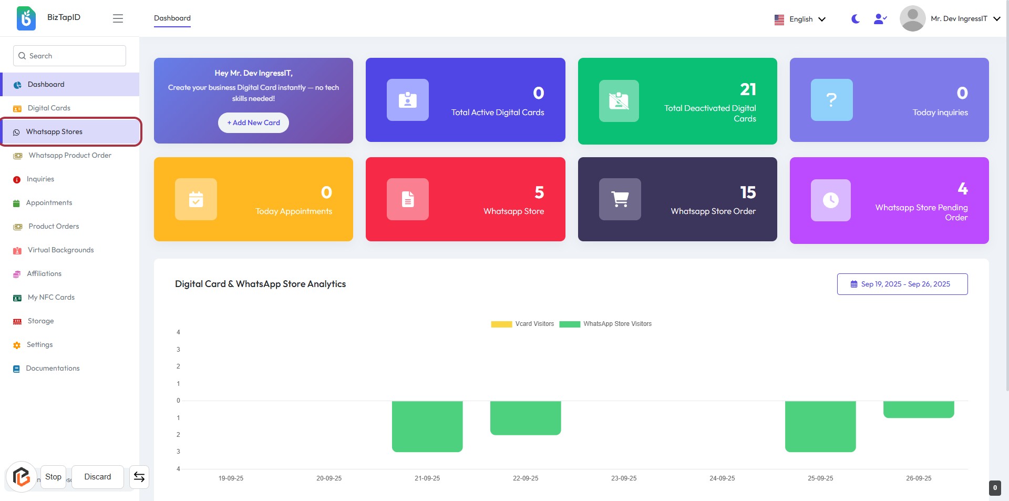Click the document icon on Whatsapp Store card
Screen dimensions: 1009x501
click(x=407, y=199)
